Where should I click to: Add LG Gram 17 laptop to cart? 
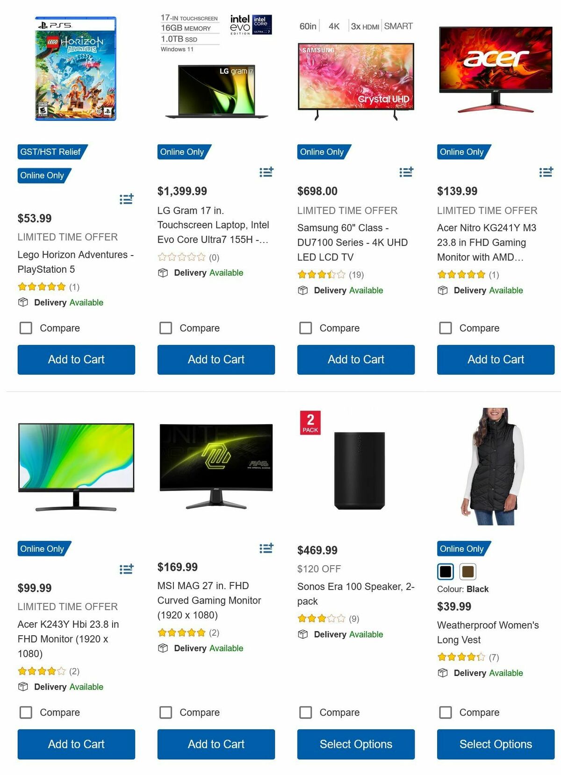point(216,359)
